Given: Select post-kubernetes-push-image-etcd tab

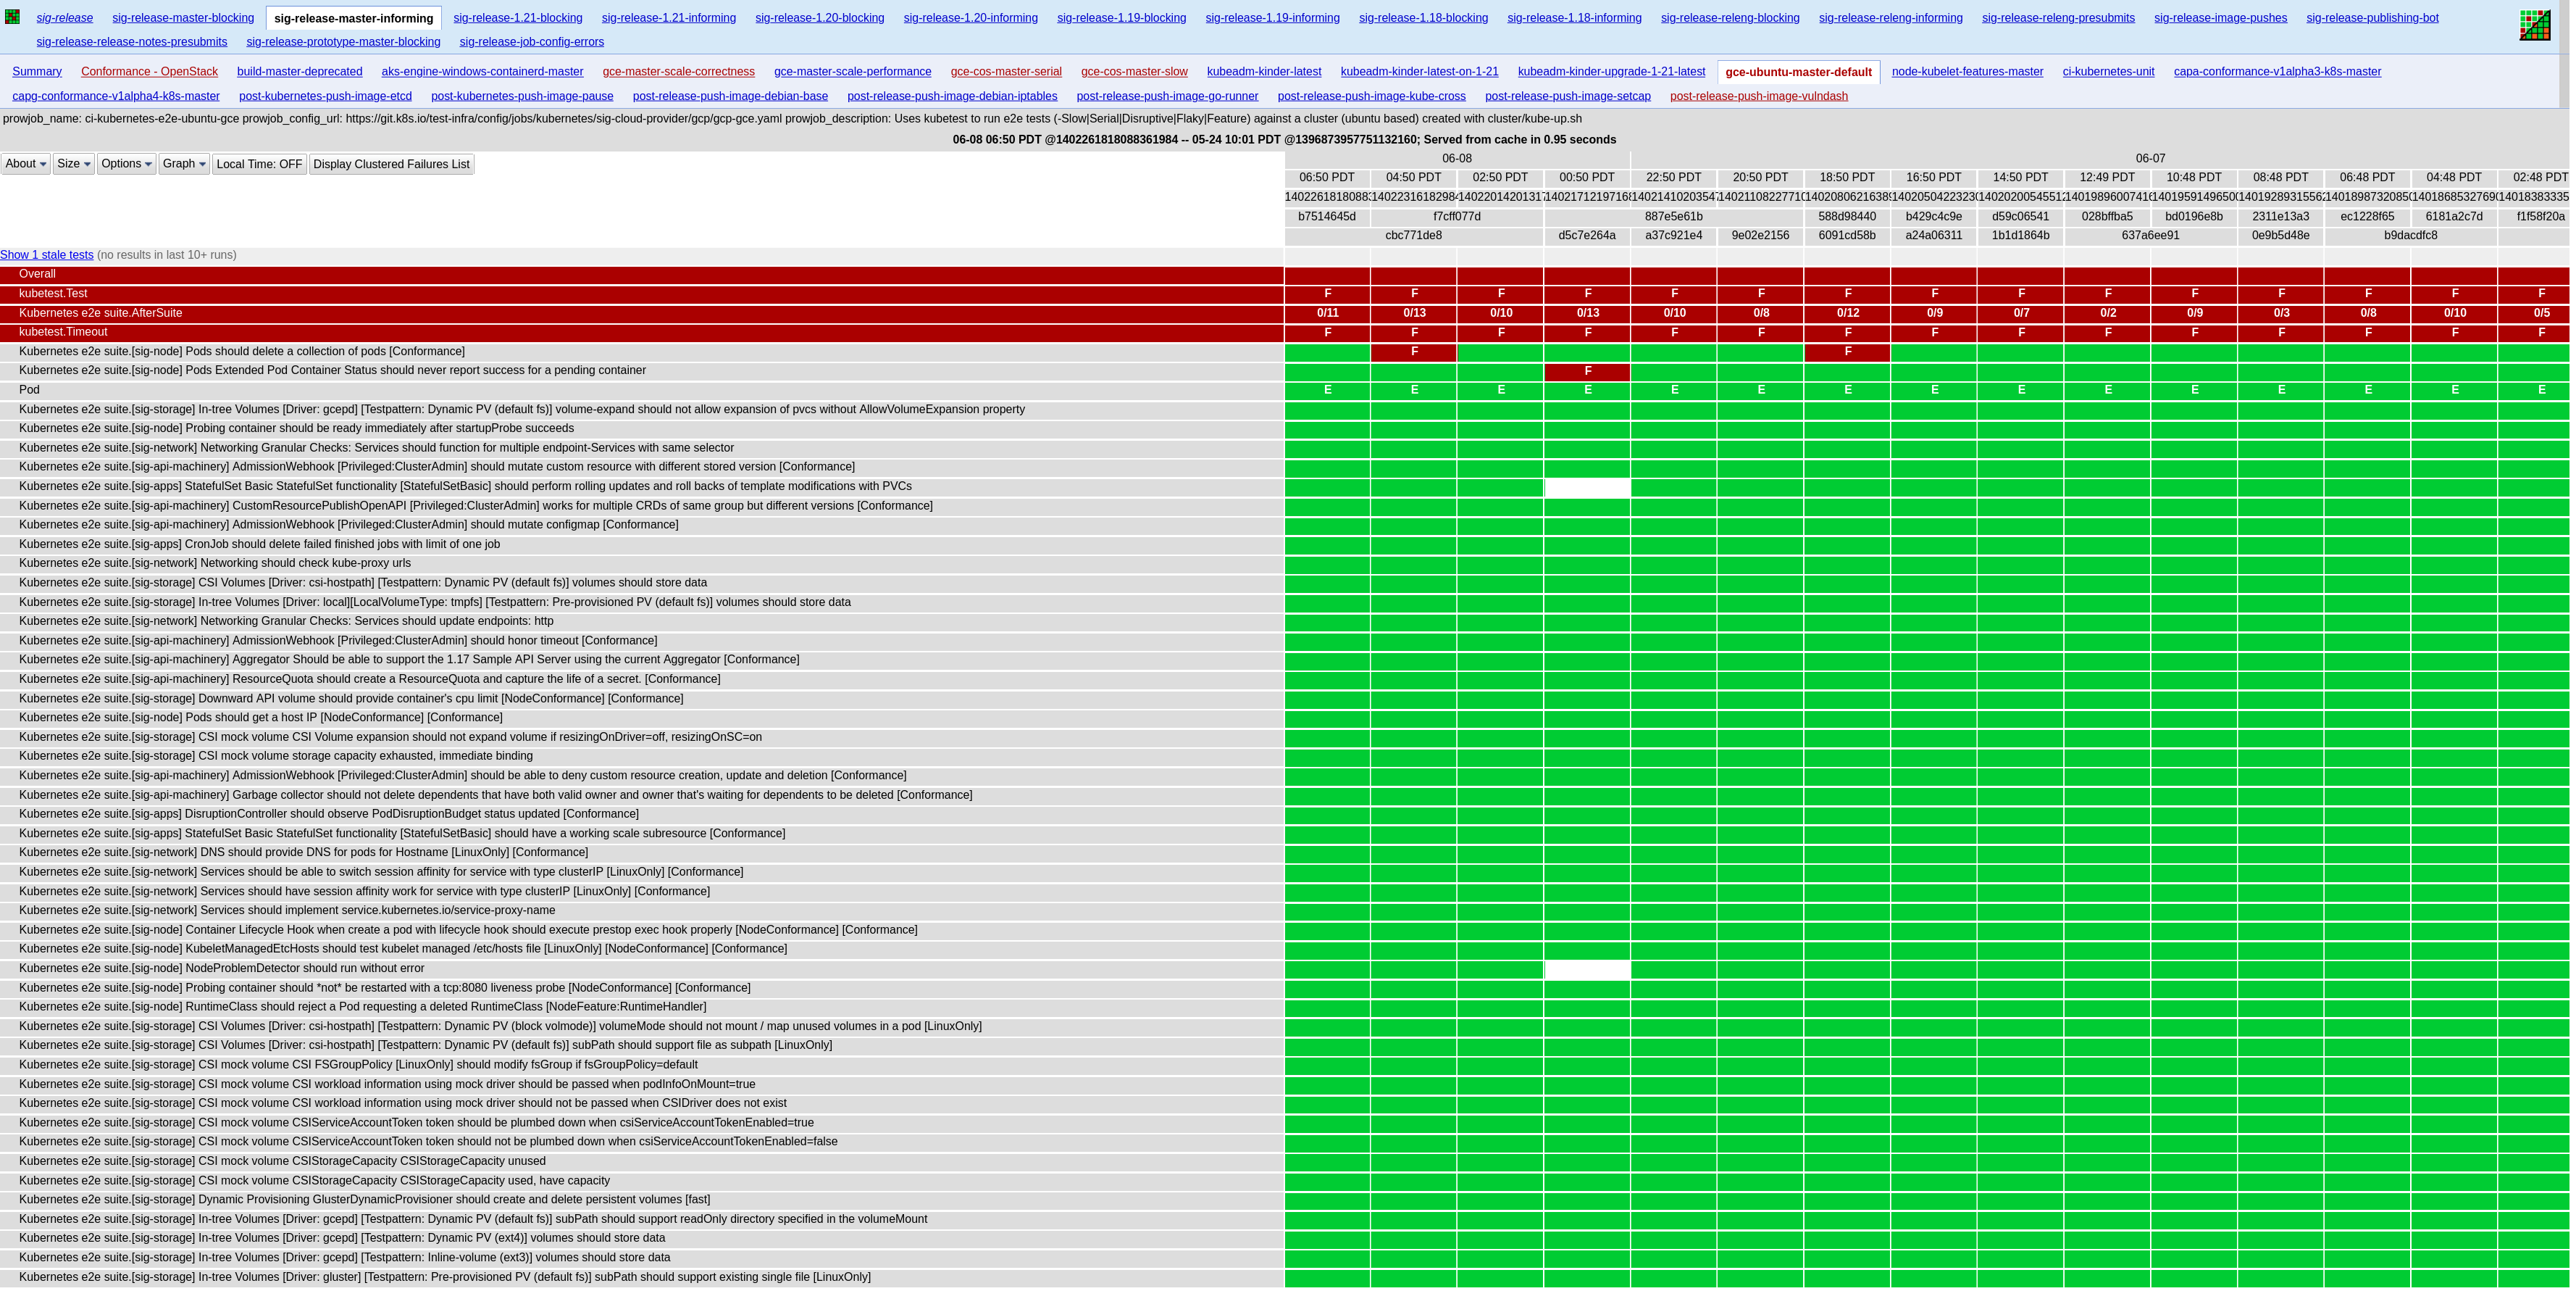Looking at the screenshot, I should coord(325,96).
